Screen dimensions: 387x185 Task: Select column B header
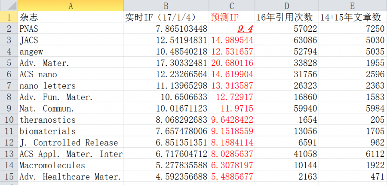pyautogui.click(x=166, y=6)
